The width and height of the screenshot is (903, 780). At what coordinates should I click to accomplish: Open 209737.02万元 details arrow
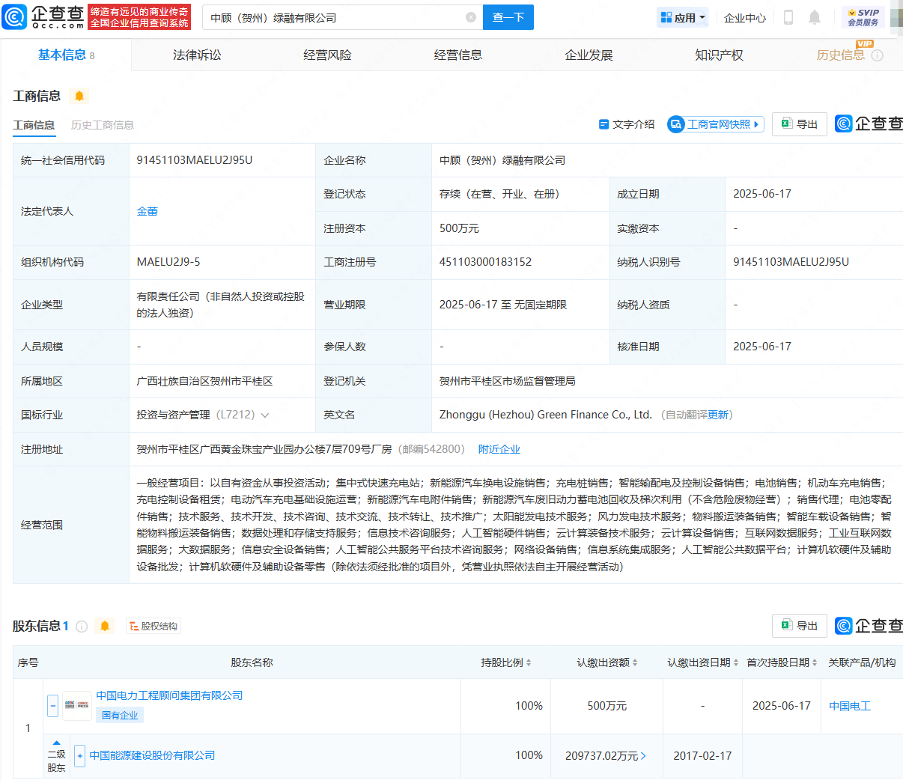[643, 756]
